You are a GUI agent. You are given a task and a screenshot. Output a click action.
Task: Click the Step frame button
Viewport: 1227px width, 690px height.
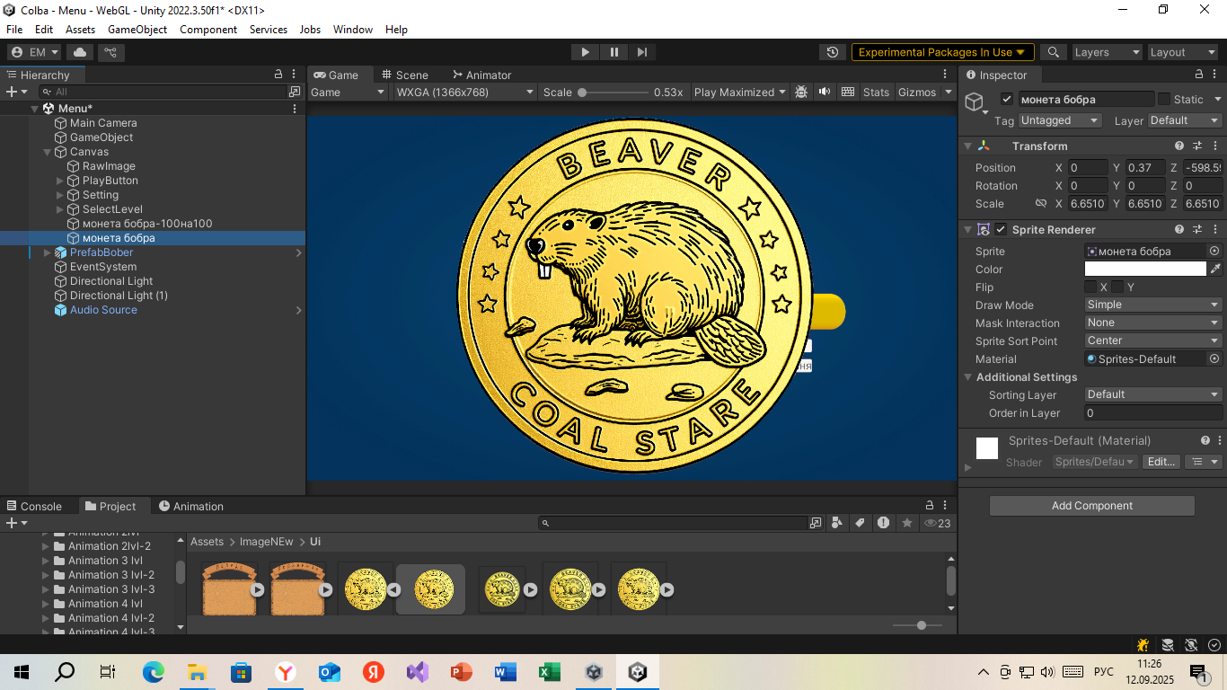(641, 52)
